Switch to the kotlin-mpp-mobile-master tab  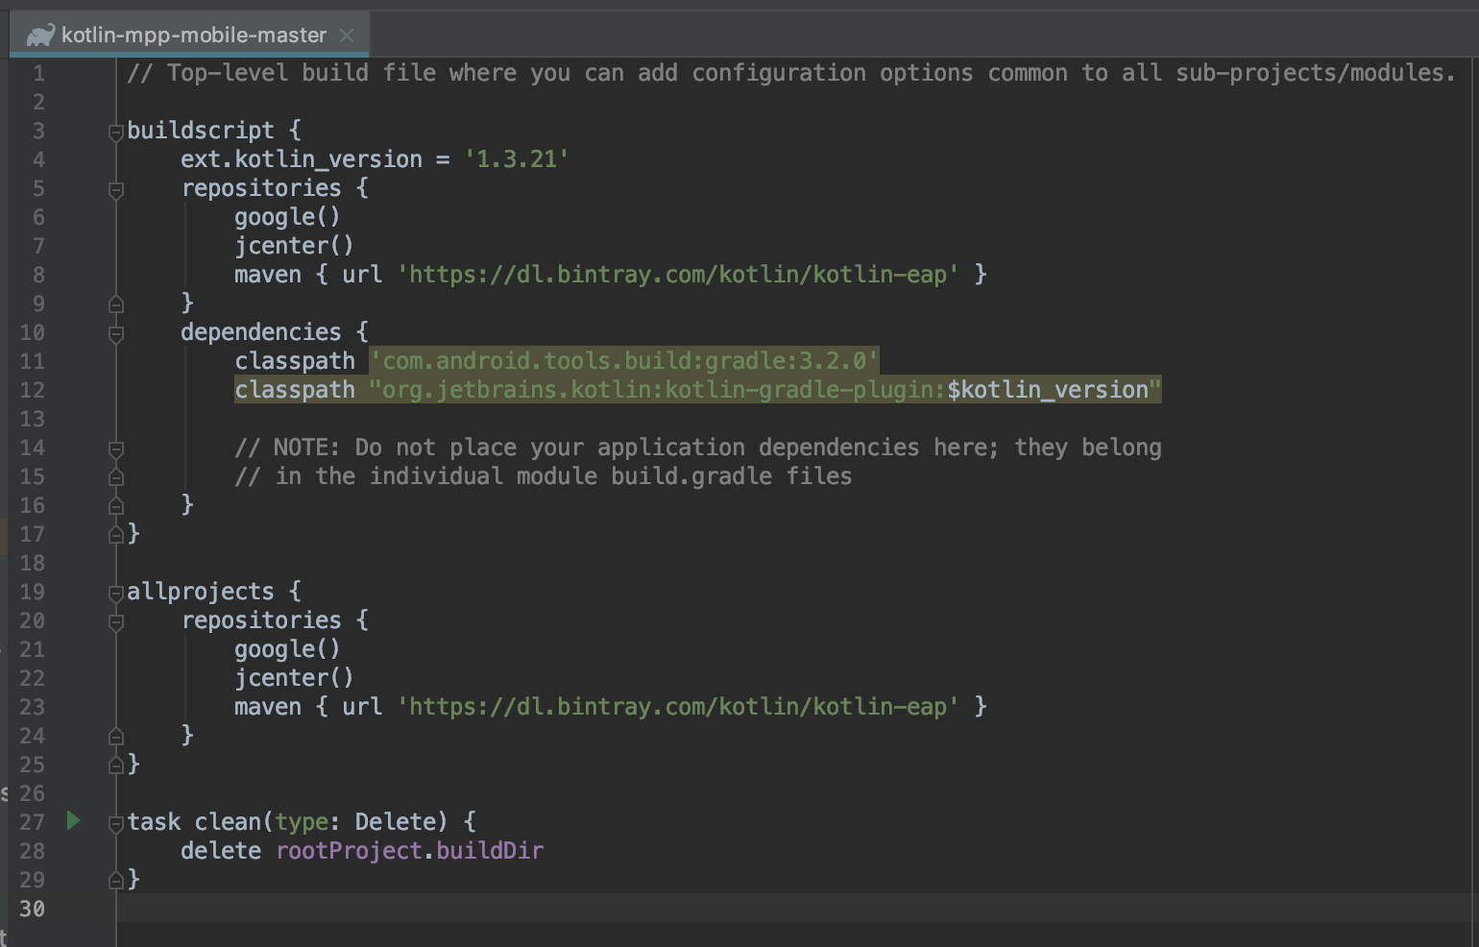coord(192,35)
